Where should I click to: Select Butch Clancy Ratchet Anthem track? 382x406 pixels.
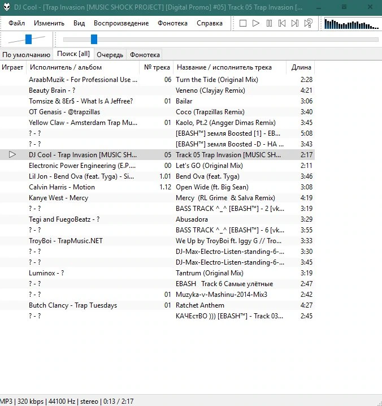pos(157,305)
